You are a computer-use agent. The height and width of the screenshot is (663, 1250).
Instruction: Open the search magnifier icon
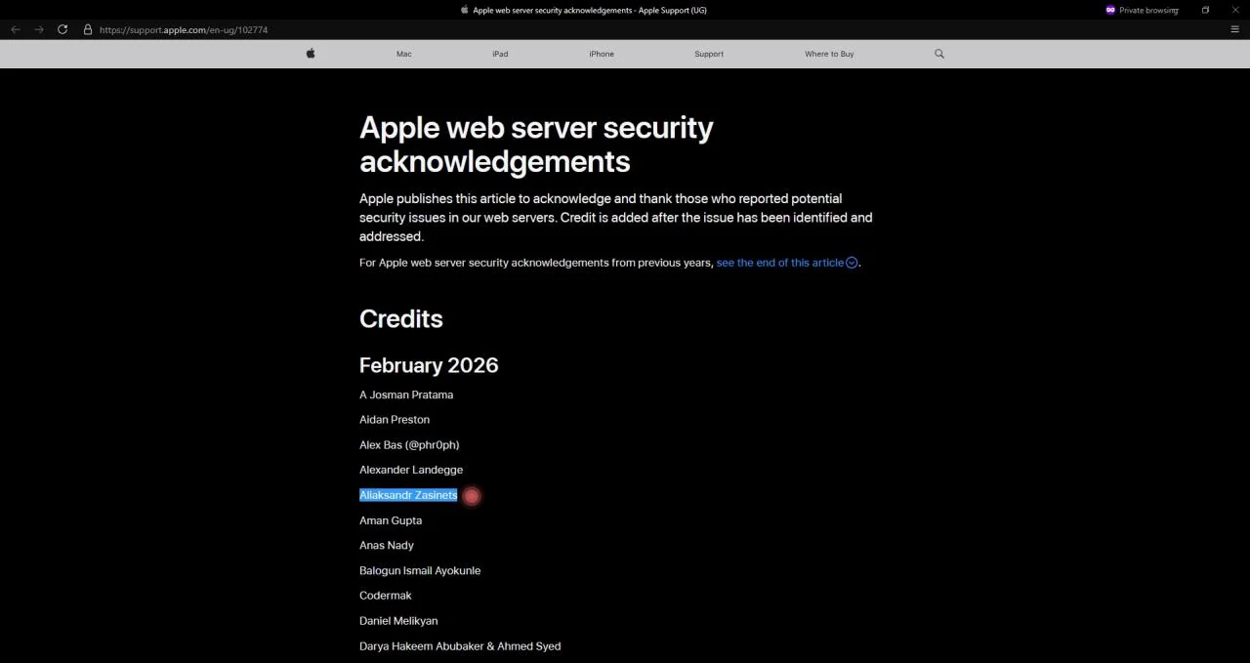point(939,54)
